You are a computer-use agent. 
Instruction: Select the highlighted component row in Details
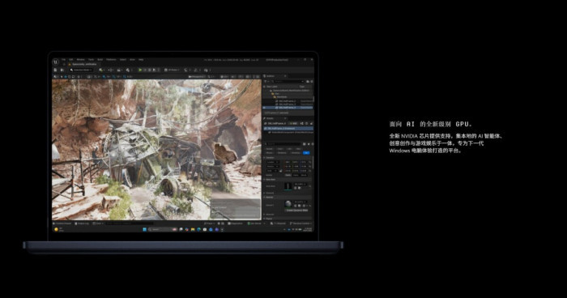coord(288,129)
